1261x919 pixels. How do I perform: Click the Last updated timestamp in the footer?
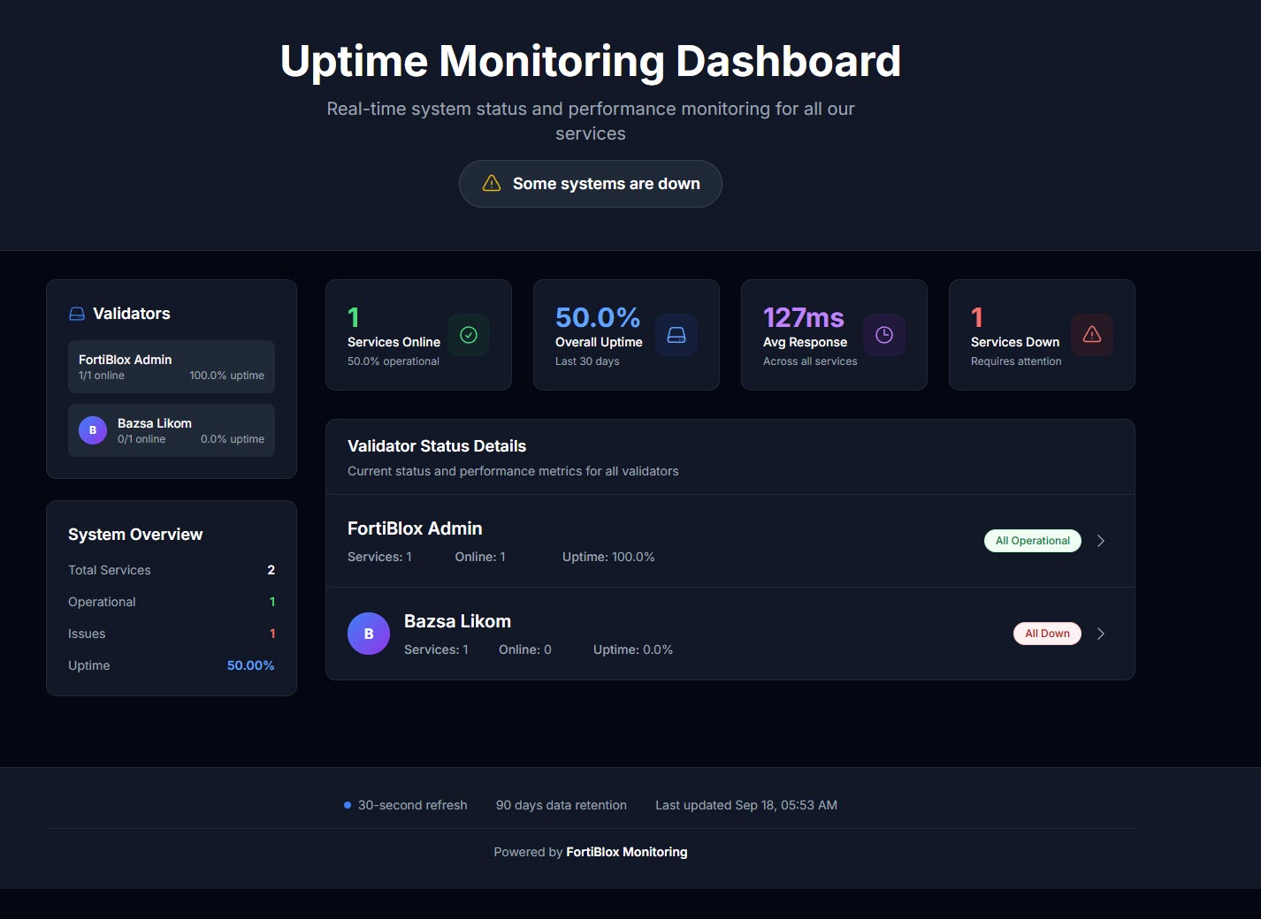coord(745,804)
